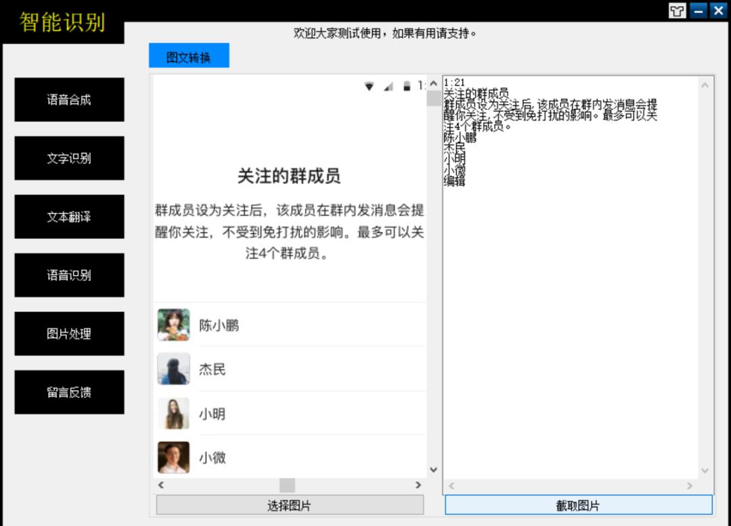Click the right arrow of the horizontal scrollbar

419,485
